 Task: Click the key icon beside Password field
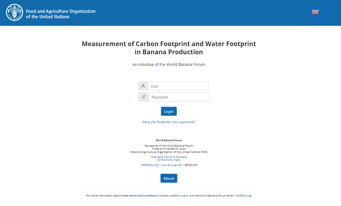143,97
